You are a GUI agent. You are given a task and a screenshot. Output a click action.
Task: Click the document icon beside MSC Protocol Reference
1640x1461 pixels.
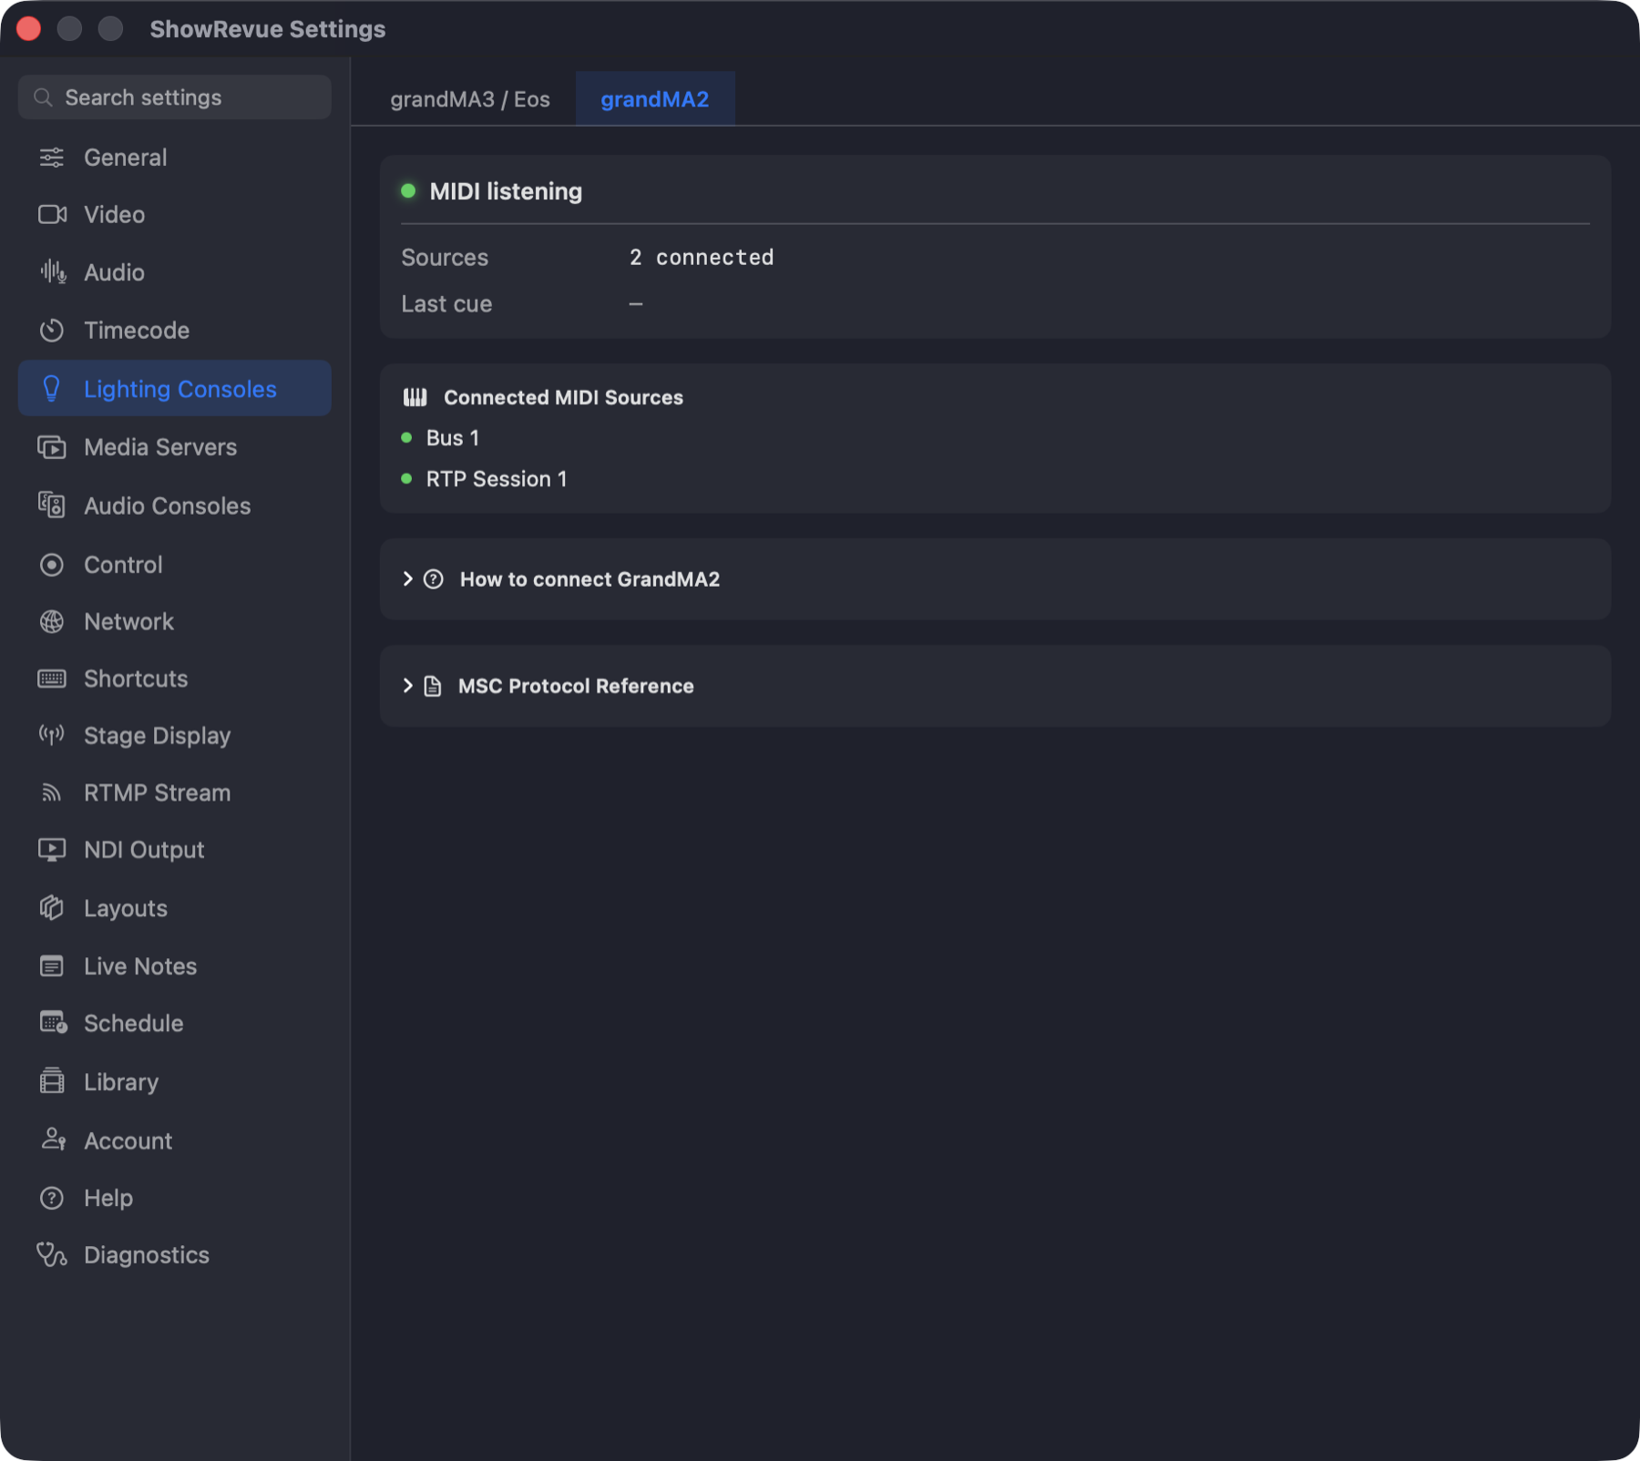(433, 686)
